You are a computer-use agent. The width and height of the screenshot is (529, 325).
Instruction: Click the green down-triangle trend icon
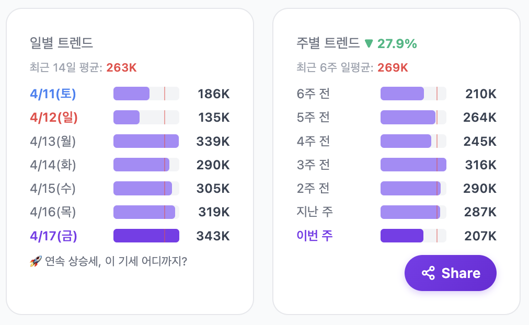click(369, 44)
